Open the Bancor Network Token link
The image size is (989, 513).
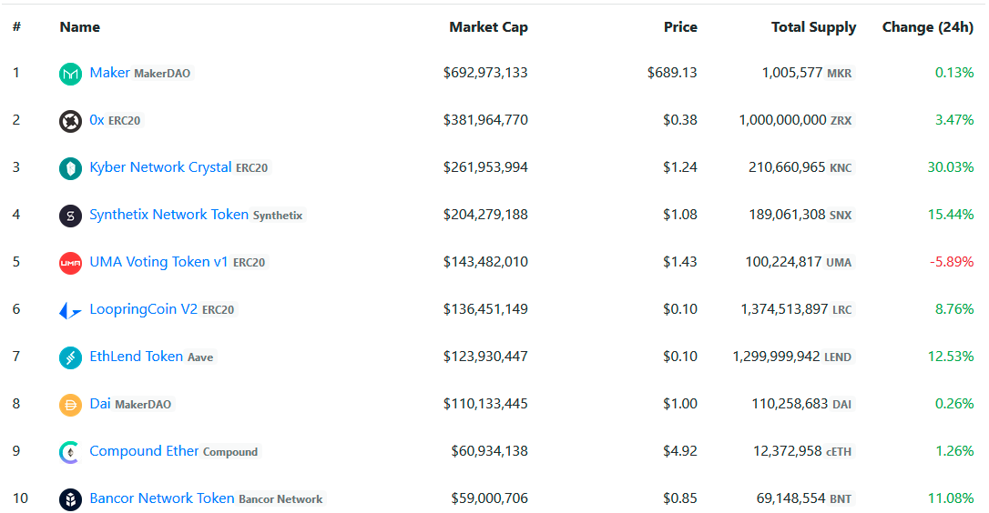click(162, 498)
